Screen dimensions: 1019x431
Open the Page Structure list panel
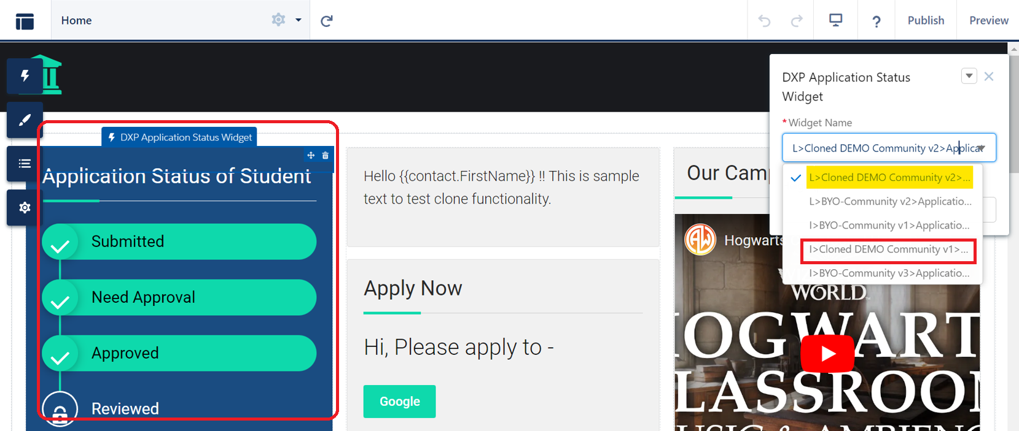click(25, 164)
